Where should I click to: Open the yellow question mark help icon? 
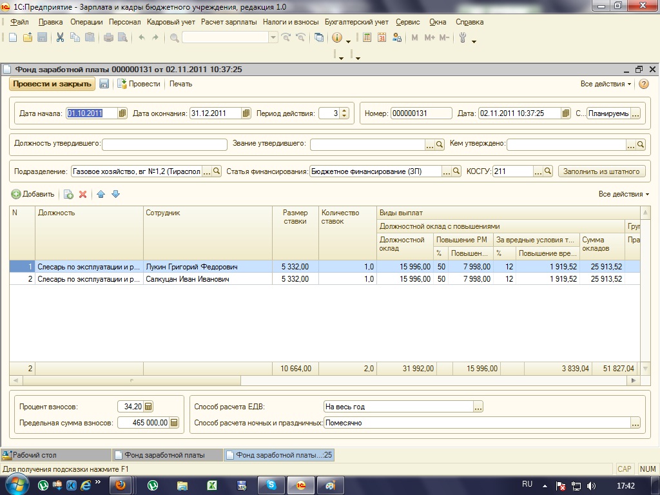pyautogui.click(x=644, y=84)
